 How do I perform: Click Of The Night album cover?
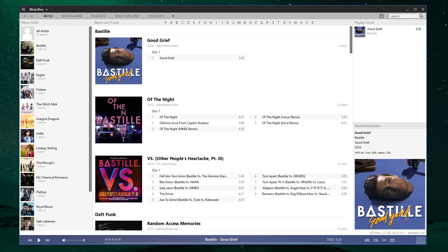point(119,120)
